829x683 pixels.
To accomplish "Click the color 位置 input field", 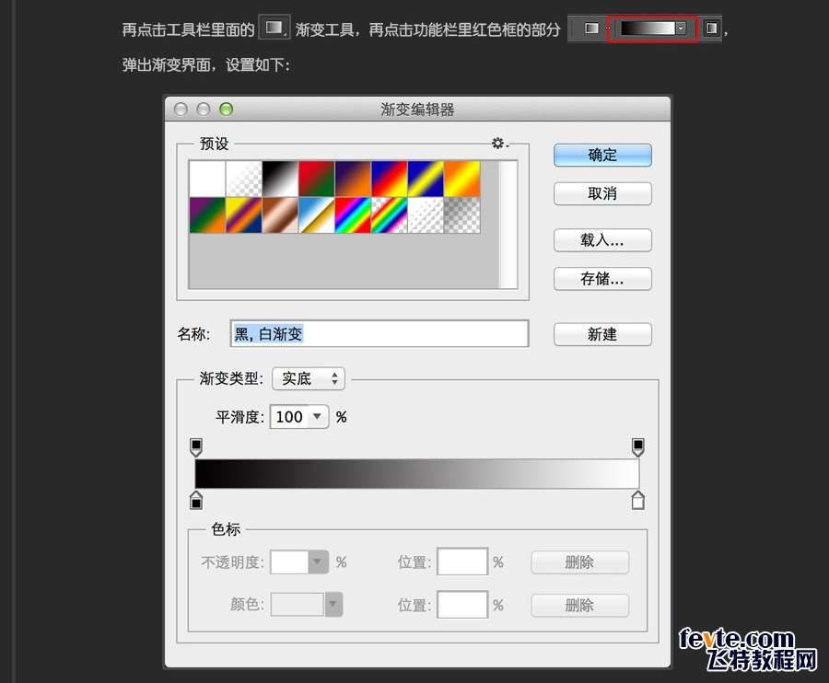I will tap(462, 604).
